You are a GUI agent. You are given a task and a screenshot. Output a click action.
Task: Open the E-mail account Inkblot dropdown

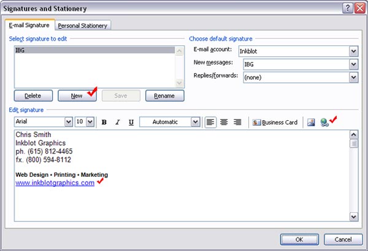(354, 51)
